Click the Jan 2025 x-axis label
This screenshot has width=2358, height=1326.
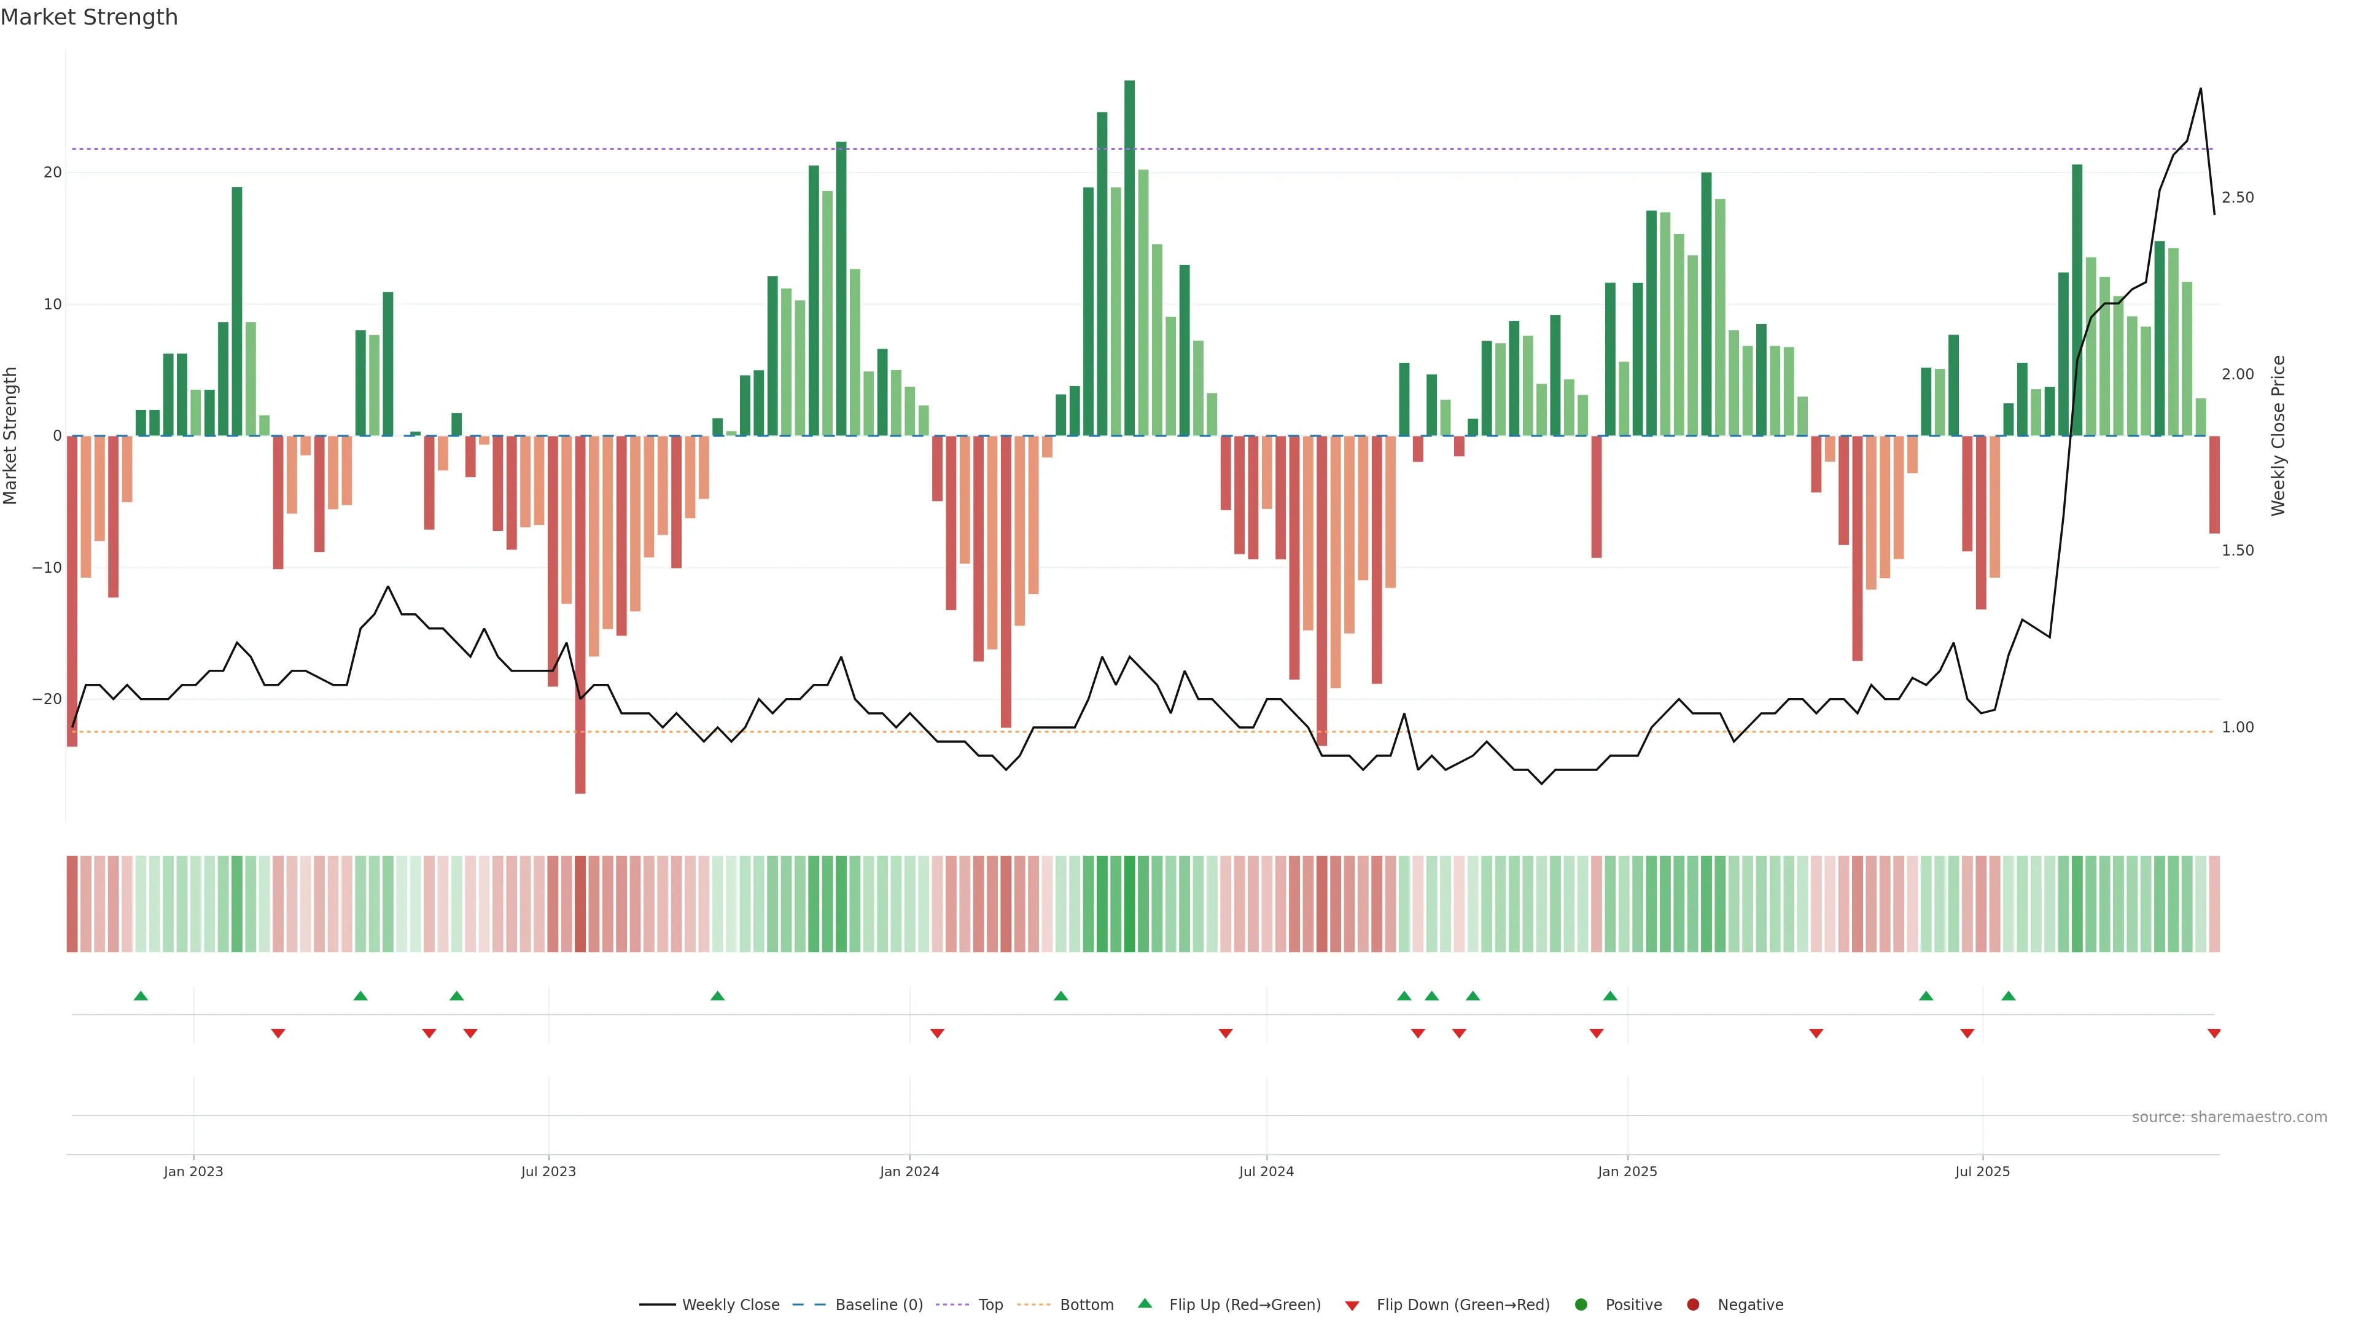[1627, 1171]
